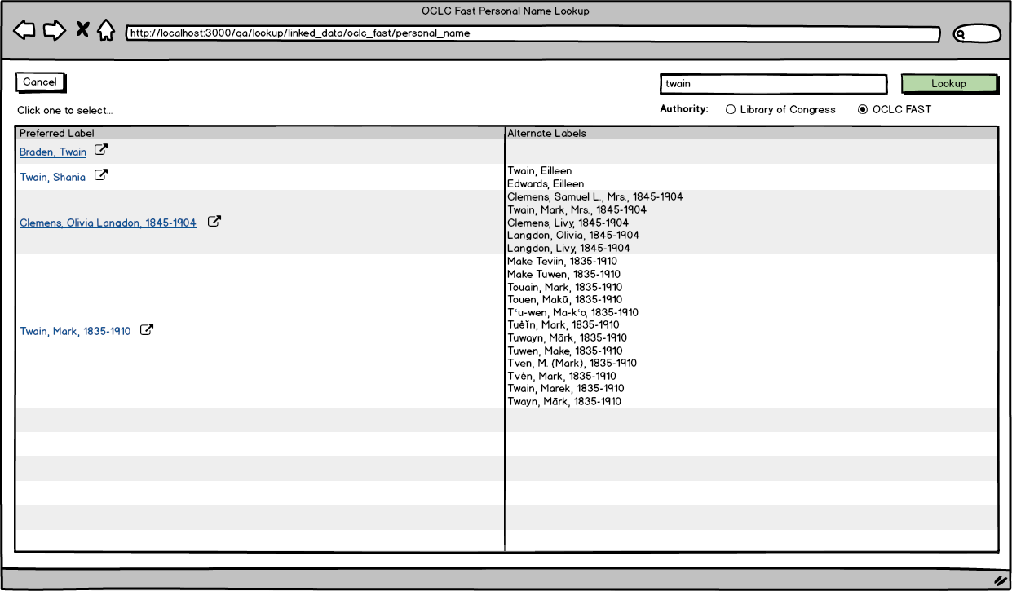
Task: Run the search with the Lookup button
Action: 949,84
